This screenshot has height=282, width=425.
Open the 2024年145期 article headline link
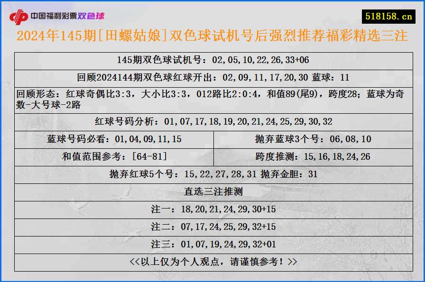212,36
